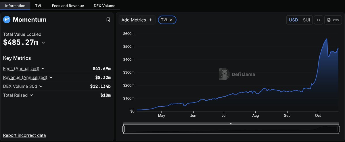
Task: Click the $300m axis label
Action: click(129, 72)
